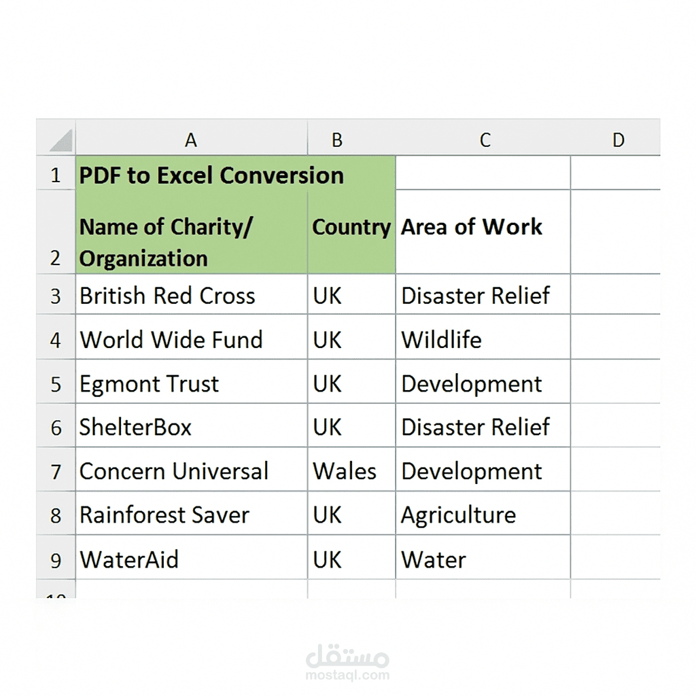This screenshot has height=696, width=696.
Task: Select column C header
Action: [483, 139]
